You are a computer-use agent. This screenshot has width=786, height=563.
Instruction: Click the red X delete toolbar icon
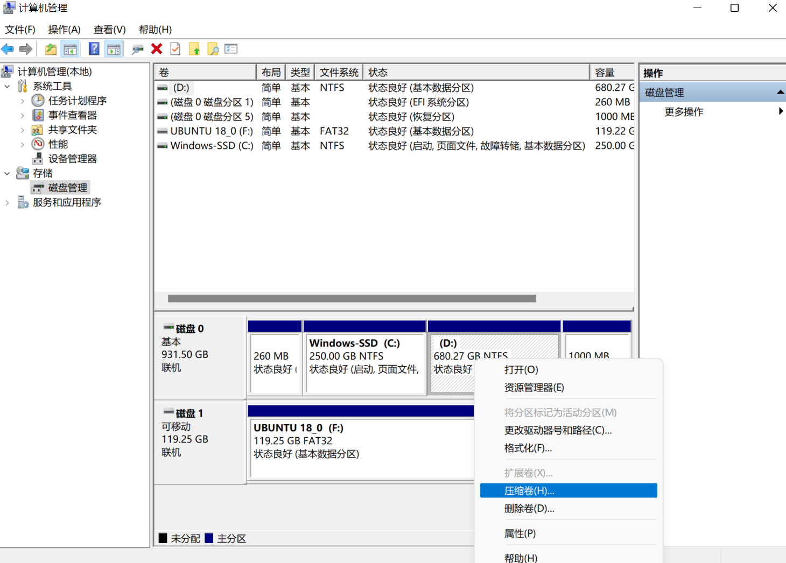click(157, 49)
